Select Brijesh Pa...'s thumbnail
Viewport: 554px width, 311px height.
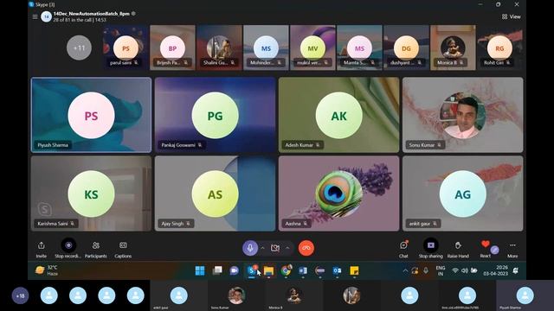[172, 48]
